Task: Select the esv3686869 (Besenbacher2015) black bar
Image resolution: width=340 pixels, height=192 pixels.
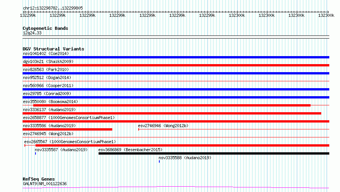Action: (214, 153)
